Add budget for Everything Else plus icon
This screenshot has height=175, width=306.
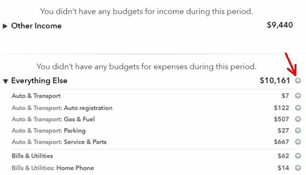[x=298, y=80]
